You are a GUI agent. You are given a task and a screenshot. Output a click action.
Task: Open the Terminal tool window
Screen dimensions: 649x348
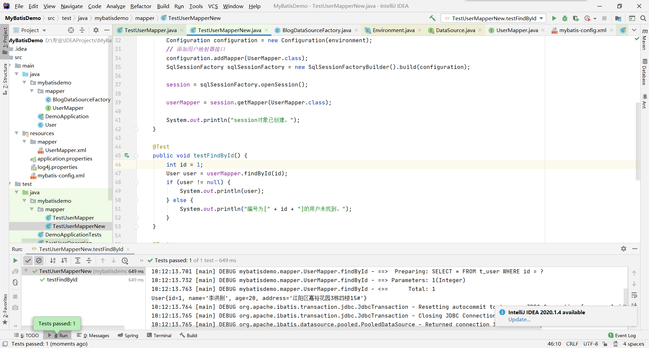pyautogui.click(x=159, y=335)
